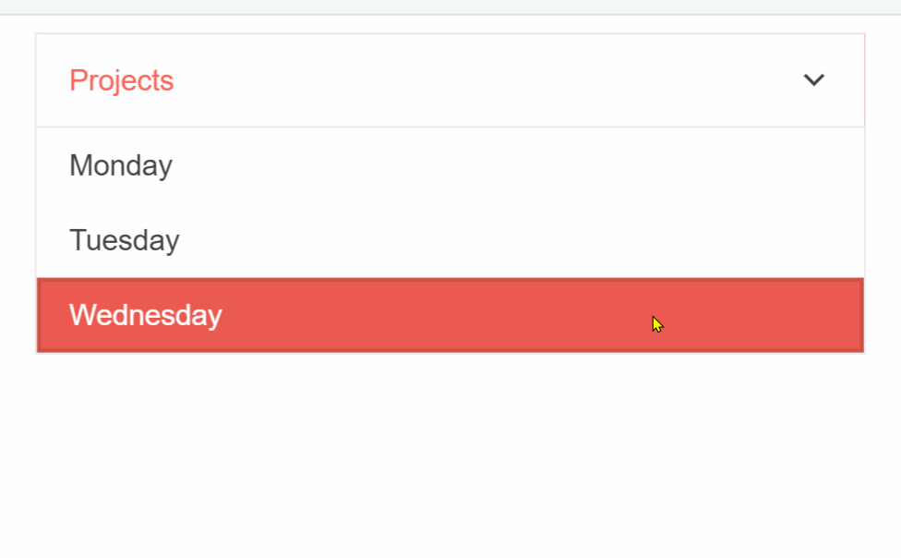Image resolution: width=901 pixels, height=558 pixels.
Task: Select the Tuesday option text
Action: click(x=124, y=239)
